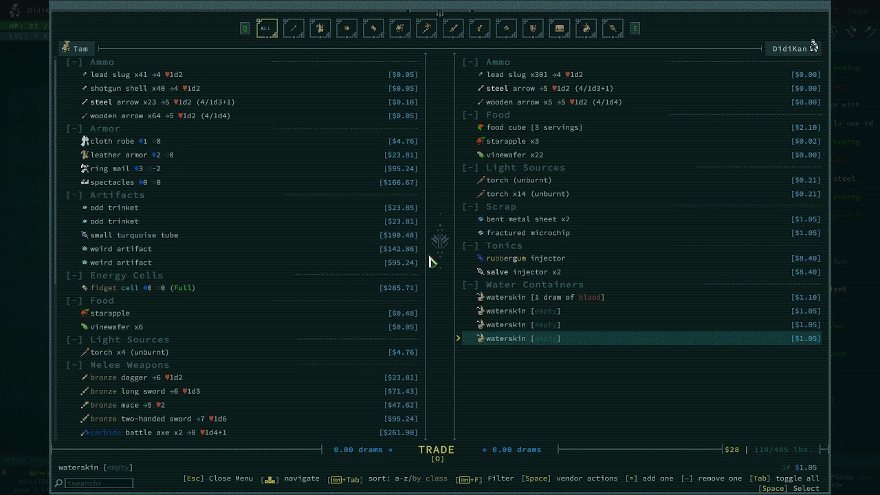Screen dimensions: 880x495
Task: Collapse DidiKan's Tonics section
Action: [x=470, y=246]
